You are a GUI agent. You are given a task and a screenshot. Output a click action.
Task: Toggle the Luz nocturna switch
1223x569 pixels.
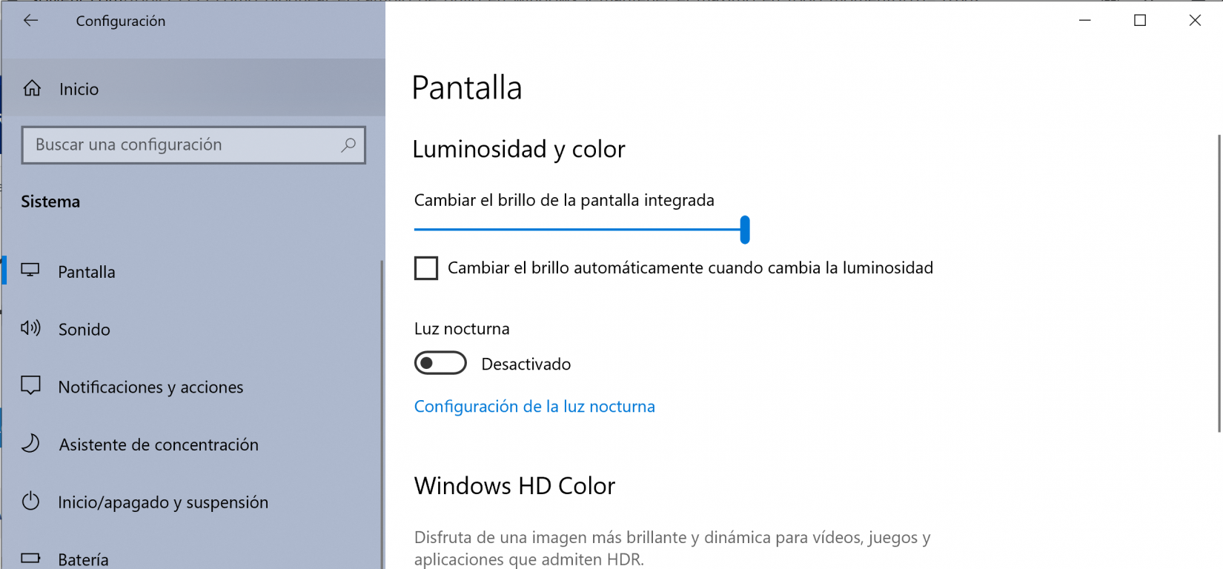click(440, 363)
